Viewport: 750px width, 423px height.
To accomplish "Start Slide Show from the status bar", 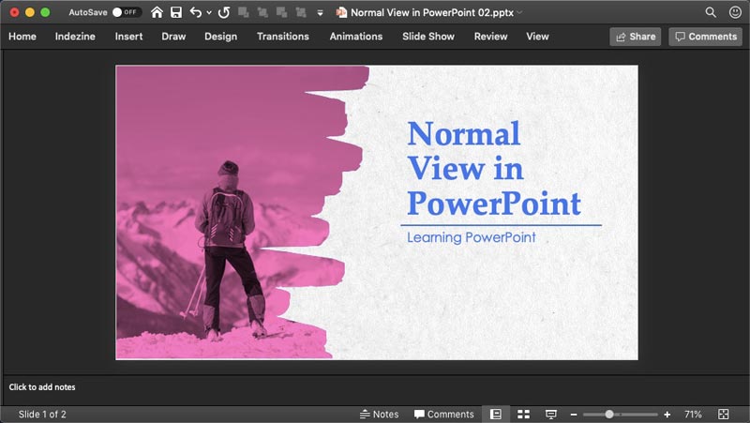I will pyautogui.click(x=551, y=414).
